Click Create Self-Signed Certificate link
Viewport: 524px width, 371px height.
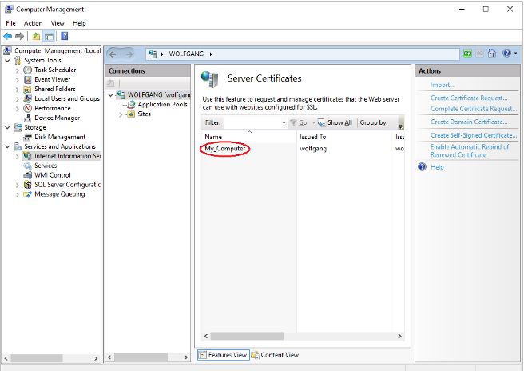tap(474, 135)
